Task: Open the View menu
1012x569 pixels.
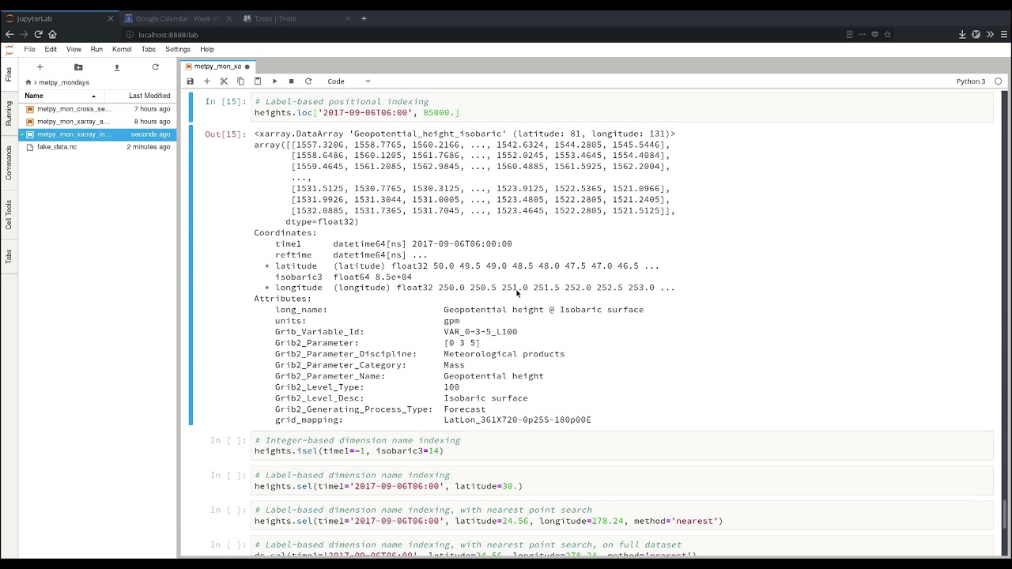Action: pos(74,49)
